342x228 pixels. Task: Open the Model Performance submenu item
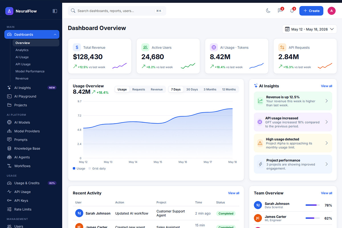click(x=30, y=71)
